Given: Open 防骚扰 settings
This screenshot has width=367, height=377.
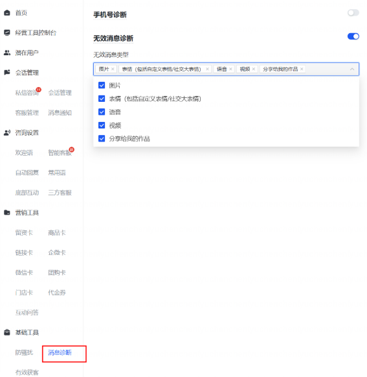Looking at the screenshot, I should pos(24,353).
